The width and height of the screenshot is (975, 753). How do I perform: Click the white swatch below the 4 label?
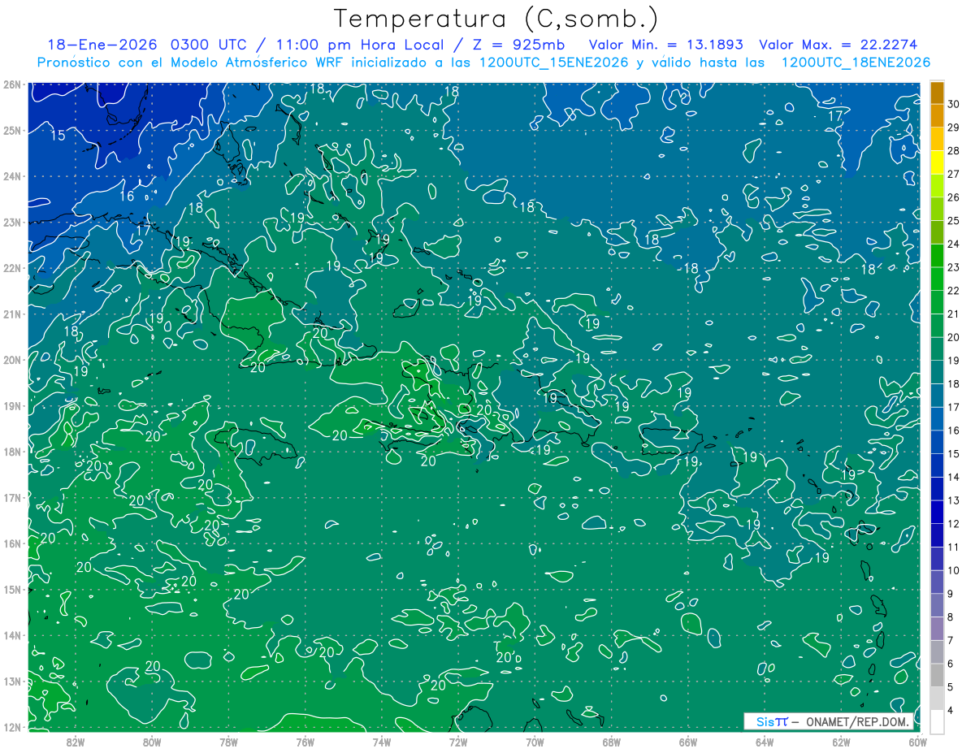pos(937,721)
